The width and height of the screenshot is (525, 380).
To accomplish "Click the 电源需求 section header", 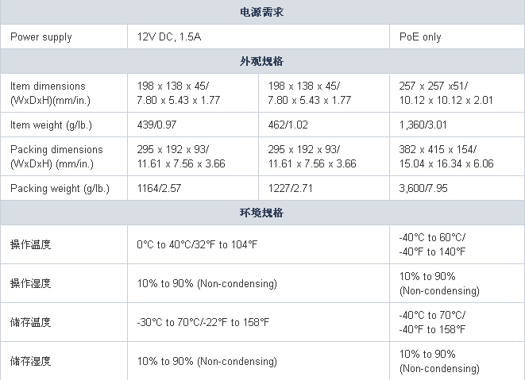I will click(261, 12).
